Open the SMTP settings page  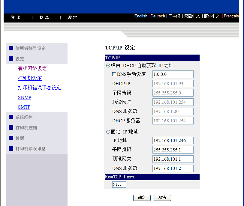24,107
